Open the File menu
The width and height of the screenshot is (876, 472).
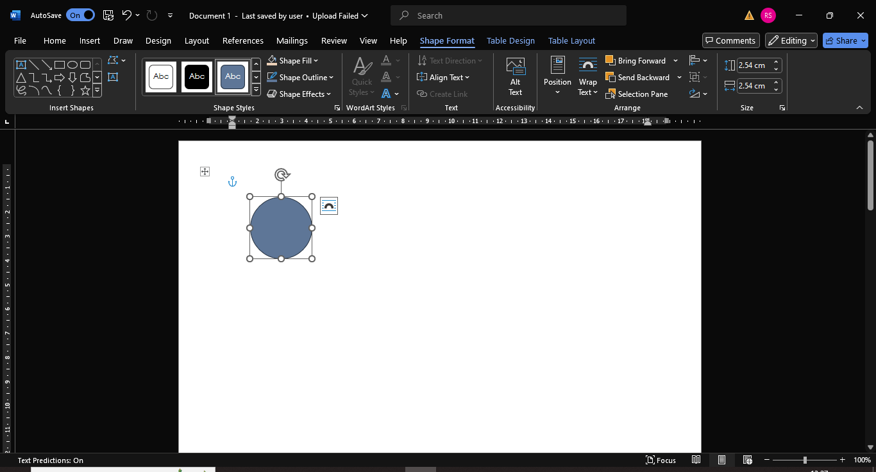tap(20, 40)
